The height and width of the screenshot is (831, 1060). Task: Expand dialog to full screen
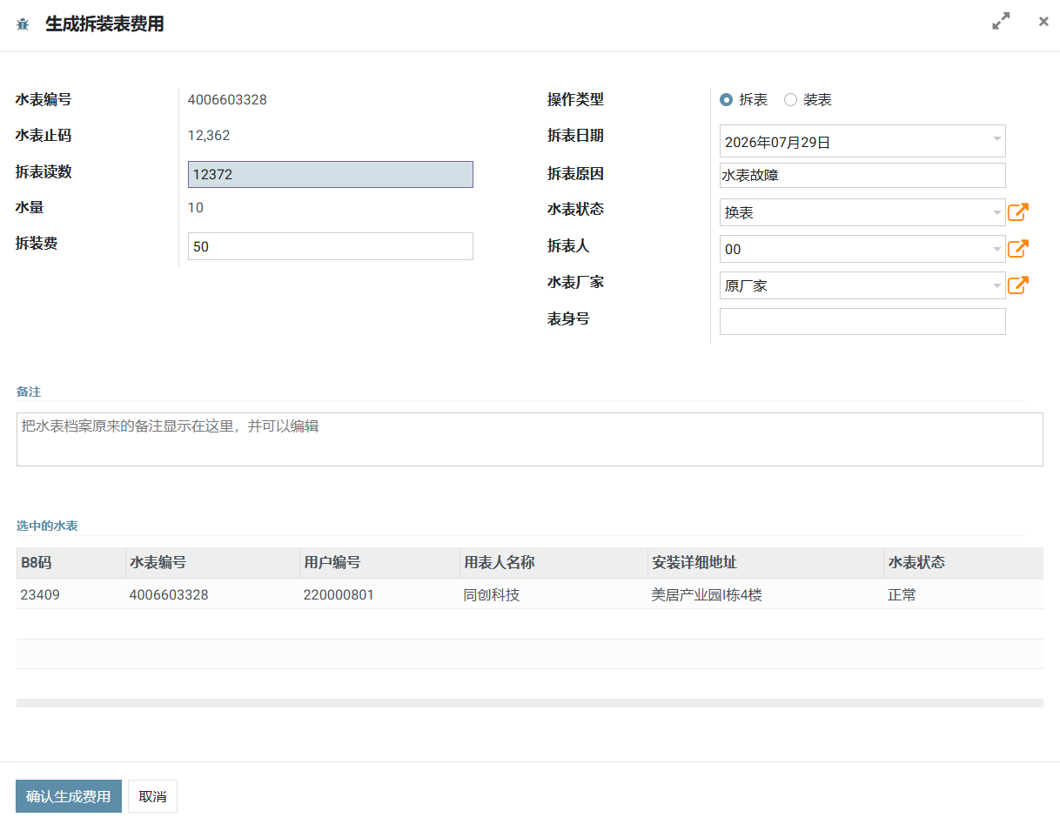1001,22
